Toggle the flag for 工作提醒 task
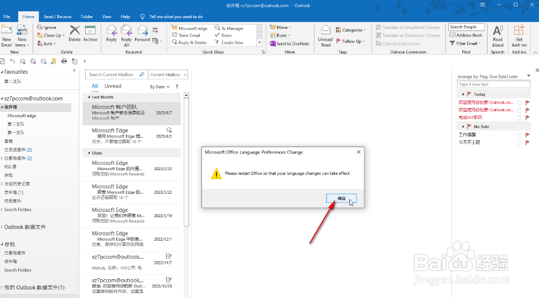 527,135
